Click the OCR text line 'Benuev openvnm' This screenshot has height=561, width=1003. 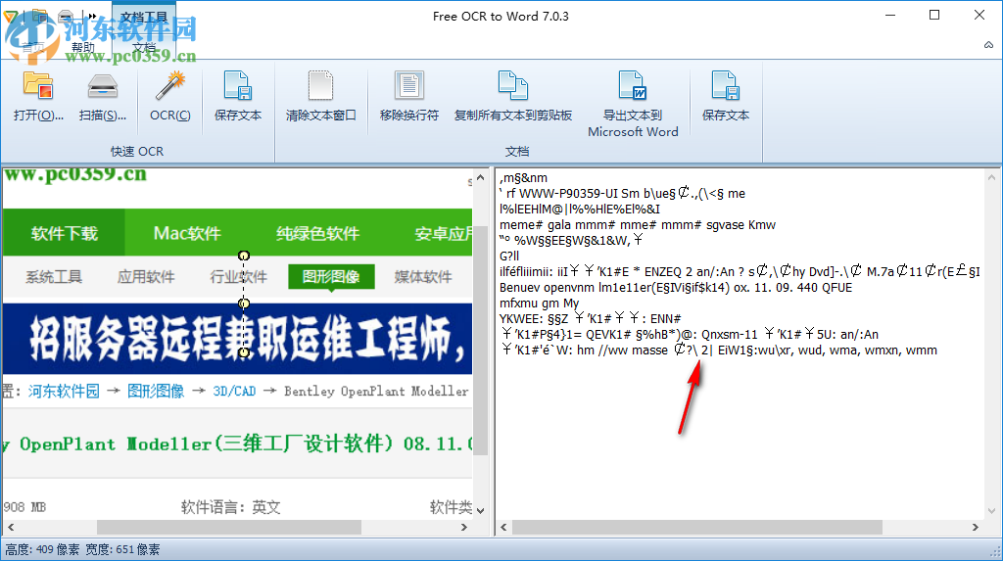676,287
